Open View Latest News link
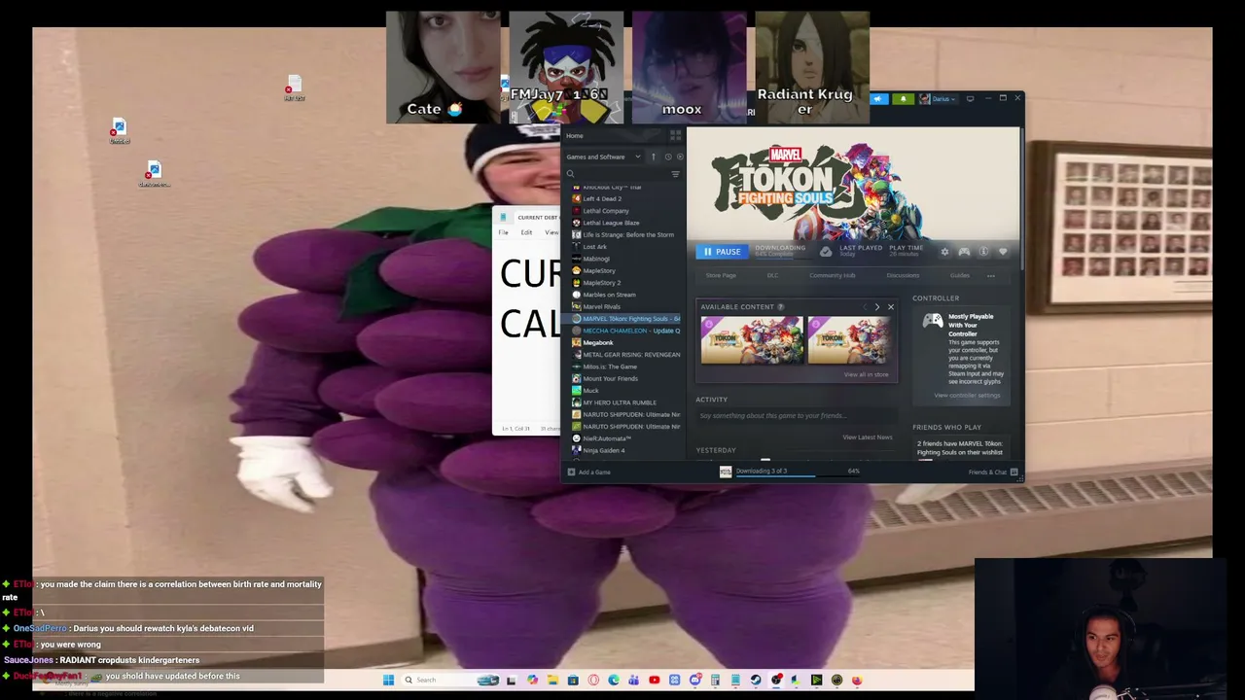This screenshot has width=1245, height=700. 868,437
